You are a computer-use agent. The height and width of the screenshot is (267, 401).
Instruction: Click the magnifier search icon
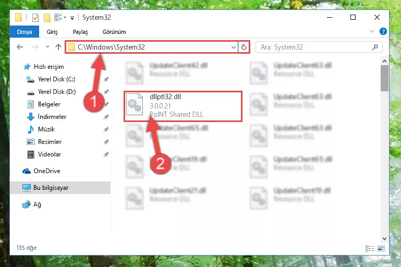click(375, 47)
